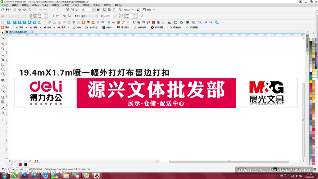Switch to the 源兴文体批发部.cdr document tab
Image resolution: width=318 pixels, height=179 pixels.
click(18, 32)
